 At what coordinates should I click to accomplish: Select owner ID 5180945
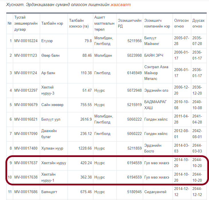pos(134,192)
